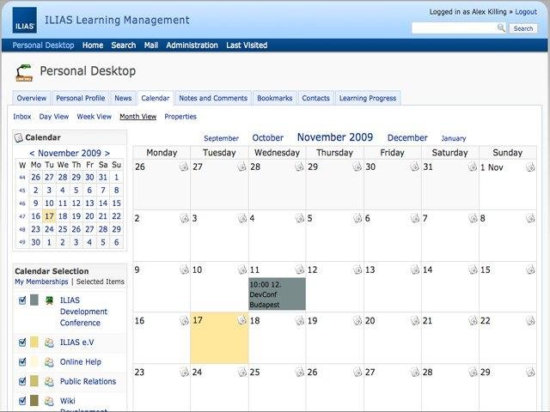Uncheck ILIAS e.V calendar checkbox

22,342
